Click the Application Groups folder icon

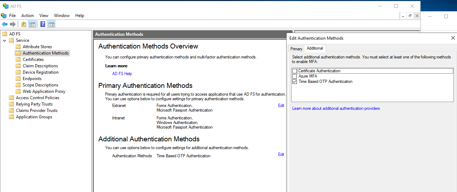[11, 117]
